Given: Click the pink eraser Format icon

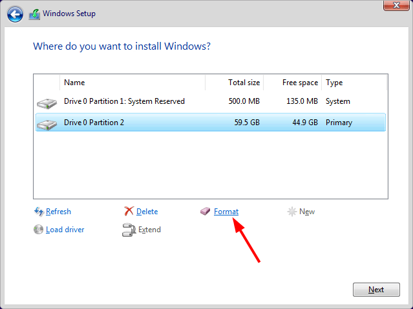Looking at the screenshot, I should (x=206, y=212).
